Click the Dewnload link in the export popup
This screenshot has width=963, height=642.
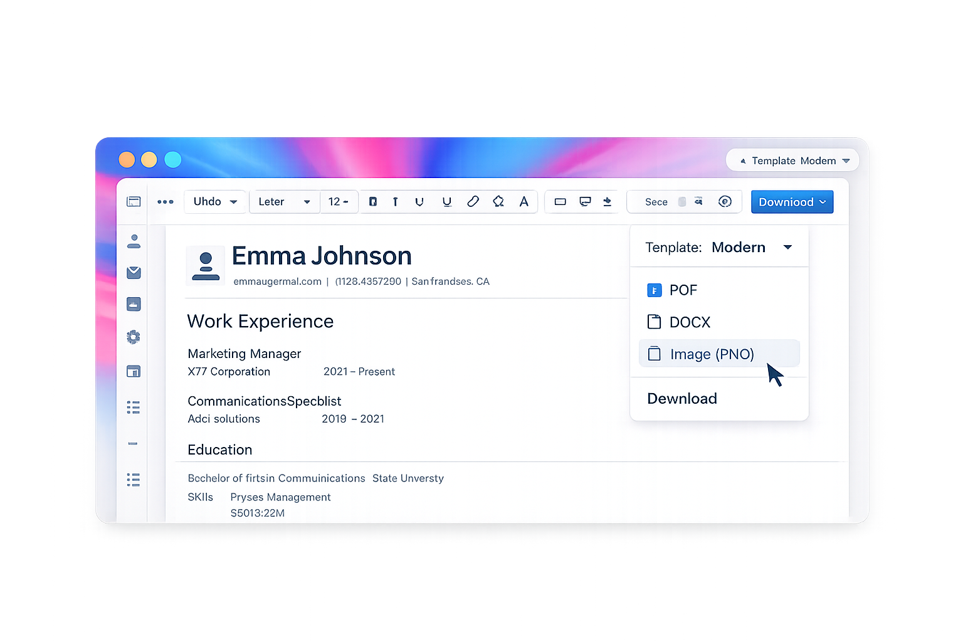(681, 399)
